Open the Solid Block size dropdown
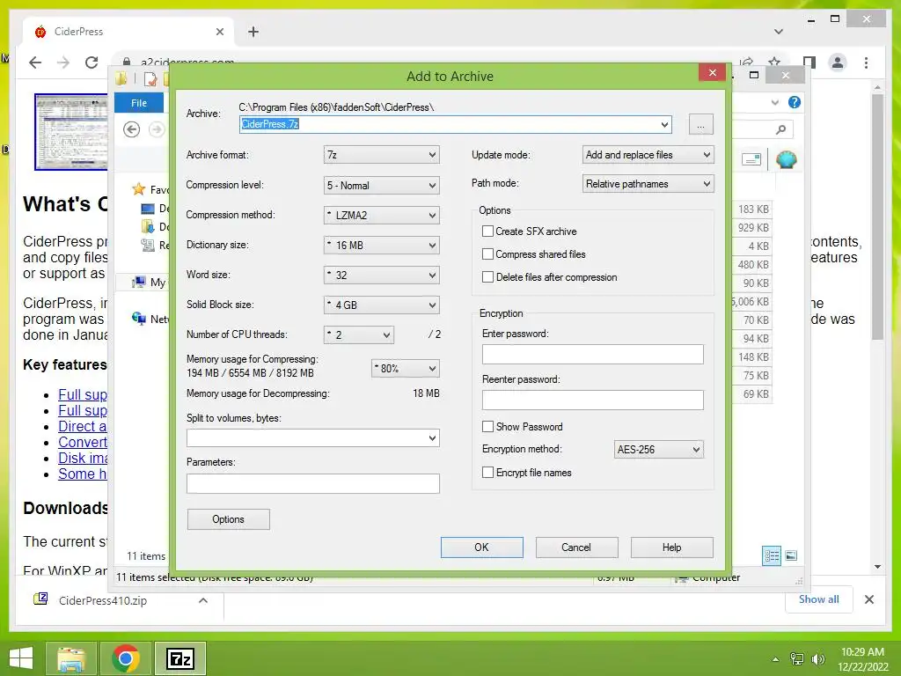The width and height of the screenshot is (901, 676). click(382, 305)
